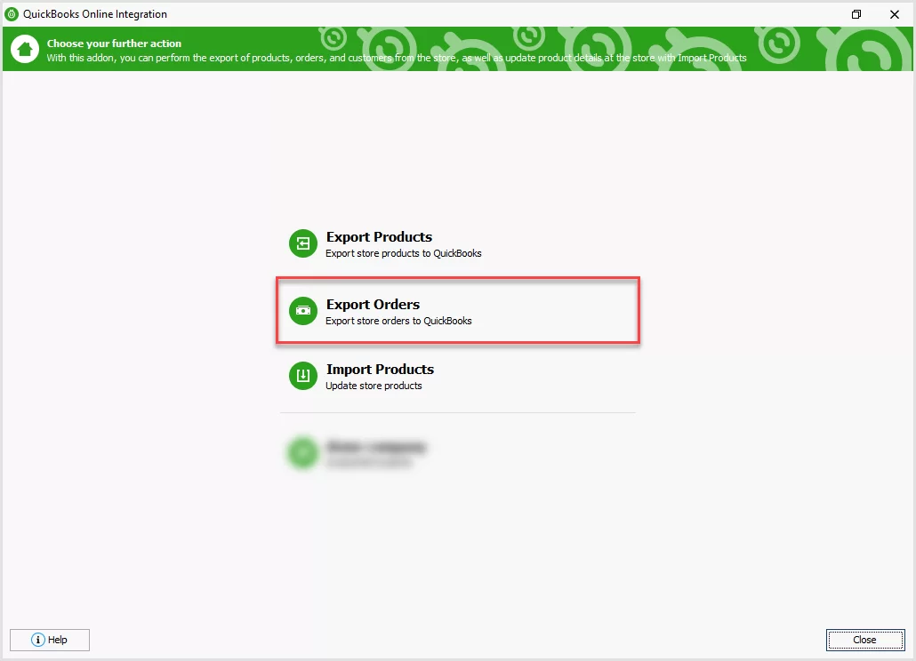Open Export Orders to QuickBooks

373,304
